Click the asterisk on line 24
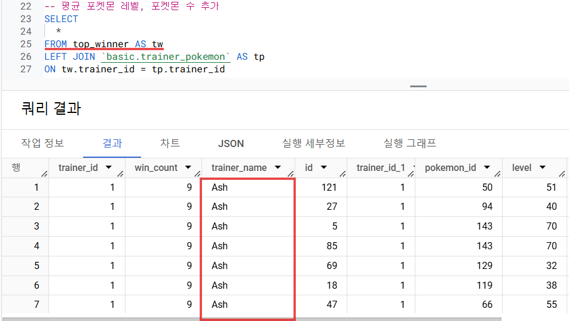The width and height of the screenshot is (569, 321). tap(59, 32)
